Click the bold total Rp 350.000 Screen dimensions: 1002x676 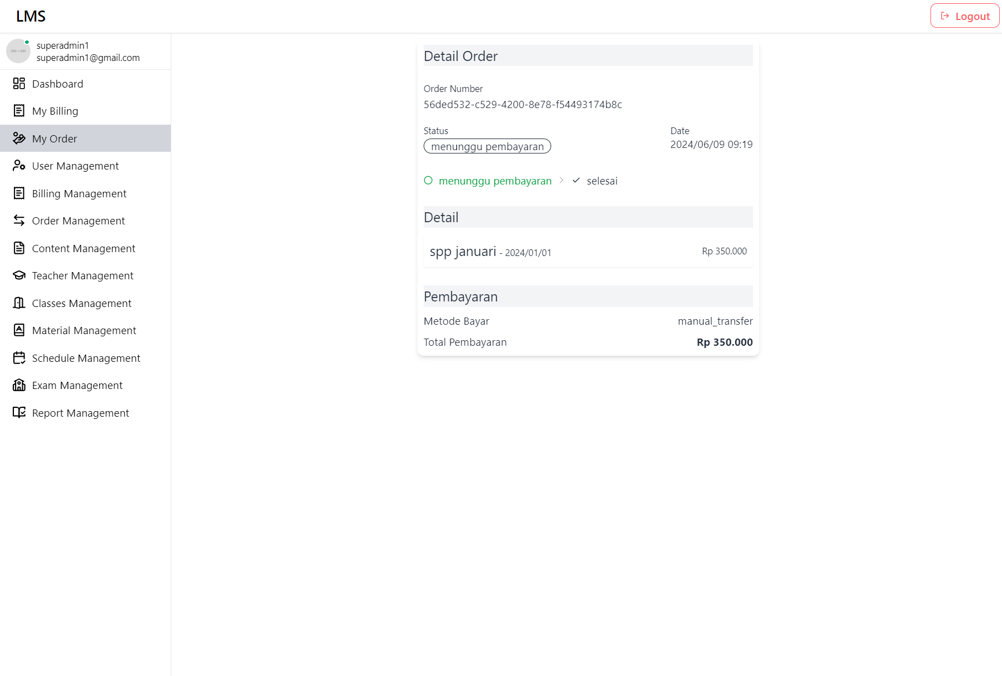click(x=725, y=342)
